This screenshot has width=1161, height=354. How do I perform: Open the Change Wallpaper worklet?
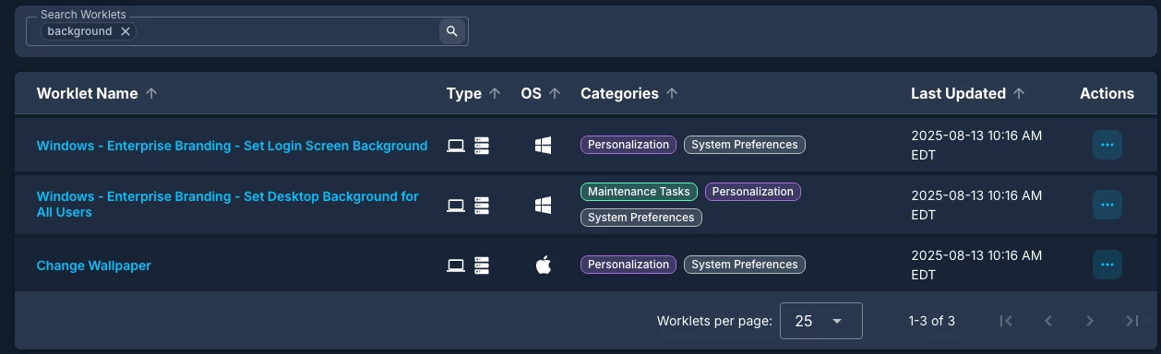(93, 265)
